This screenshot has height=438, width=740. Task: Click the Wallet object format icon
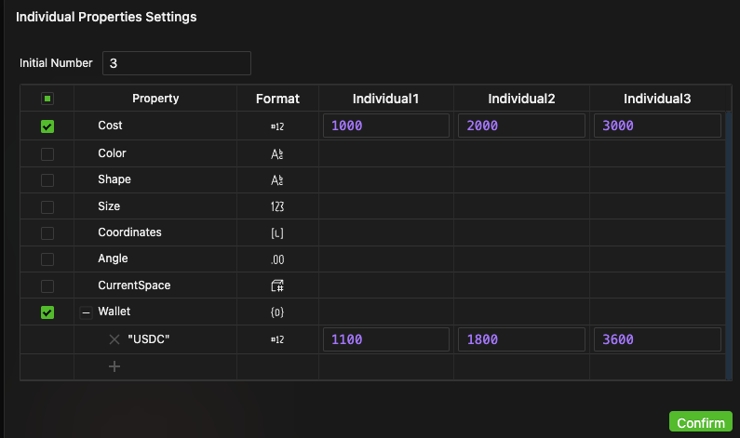[x=276, y=312]
